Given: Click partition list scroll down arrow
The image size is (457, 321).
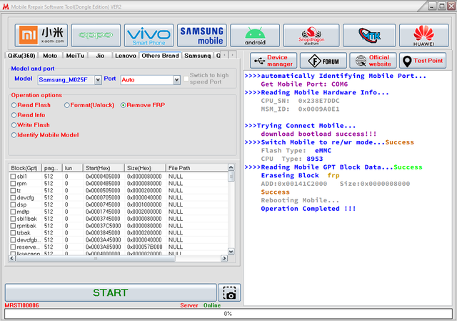Looking at the screenshot, I should coord(231,251).
